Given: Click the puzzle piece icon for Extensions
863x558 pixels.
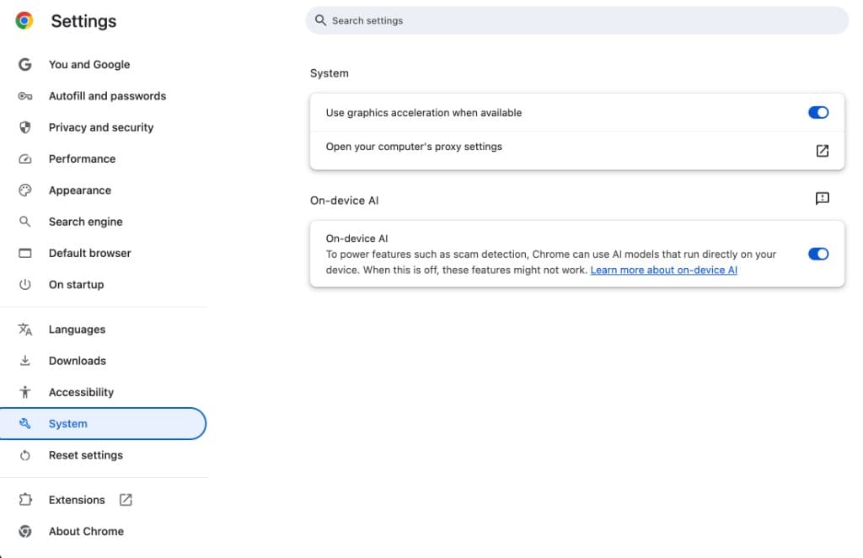Looking at the screenshot, I should pos(24,500).
